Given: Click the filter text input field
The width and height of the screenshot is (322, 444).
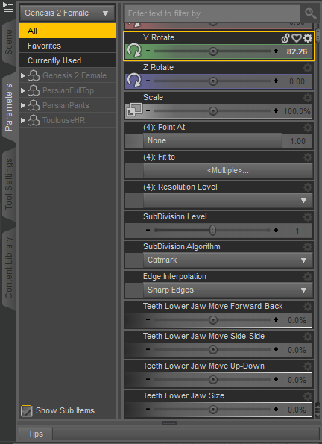Looking at the screenshot, I should pyautogui.click(x=212, y=13).
